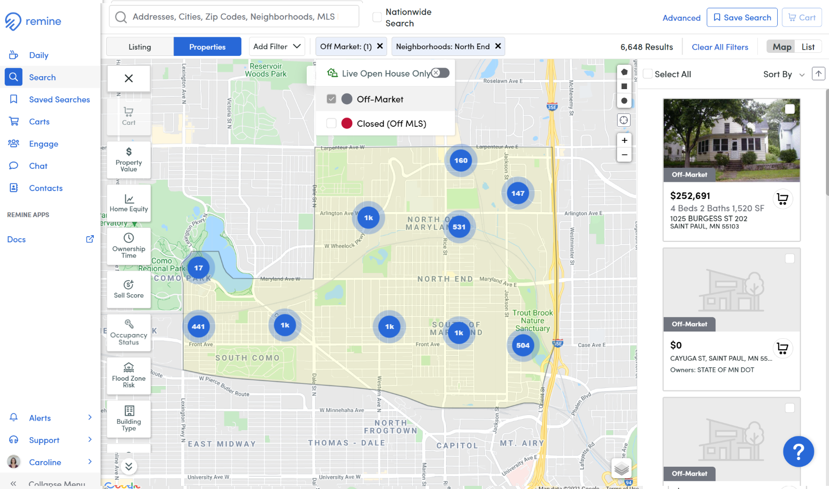This screenshot has height=489, width=829.
Task: Open the Engage section
Action: click(44, 144)
